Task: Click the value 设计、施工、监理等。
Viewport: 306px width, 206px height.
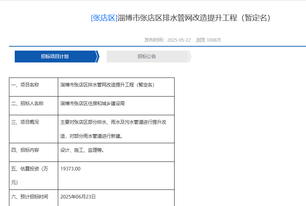Action: (x=82, y=150)
